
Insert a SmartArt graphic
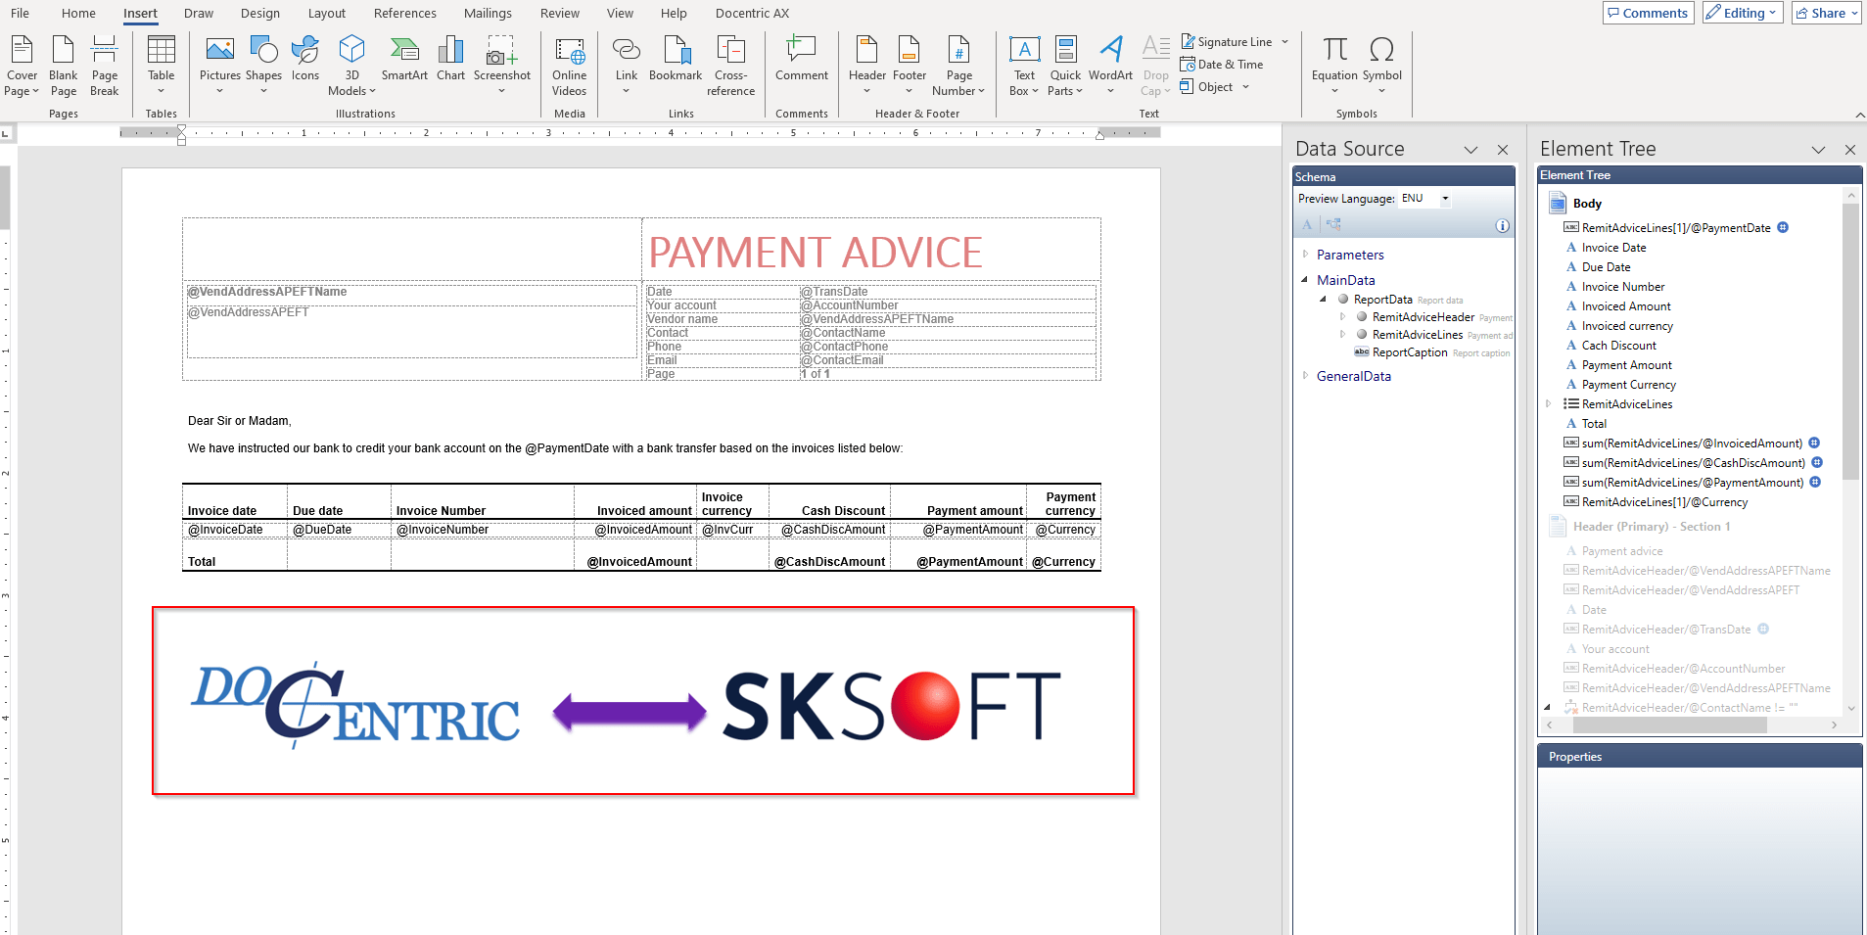tap(404, 59)
